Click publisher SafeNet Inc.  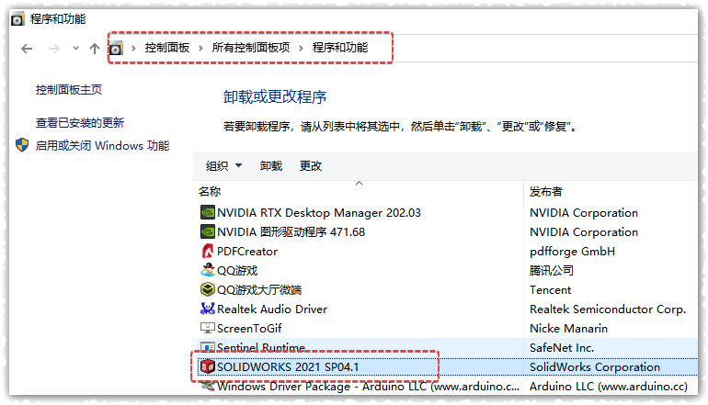click(562, 348)
